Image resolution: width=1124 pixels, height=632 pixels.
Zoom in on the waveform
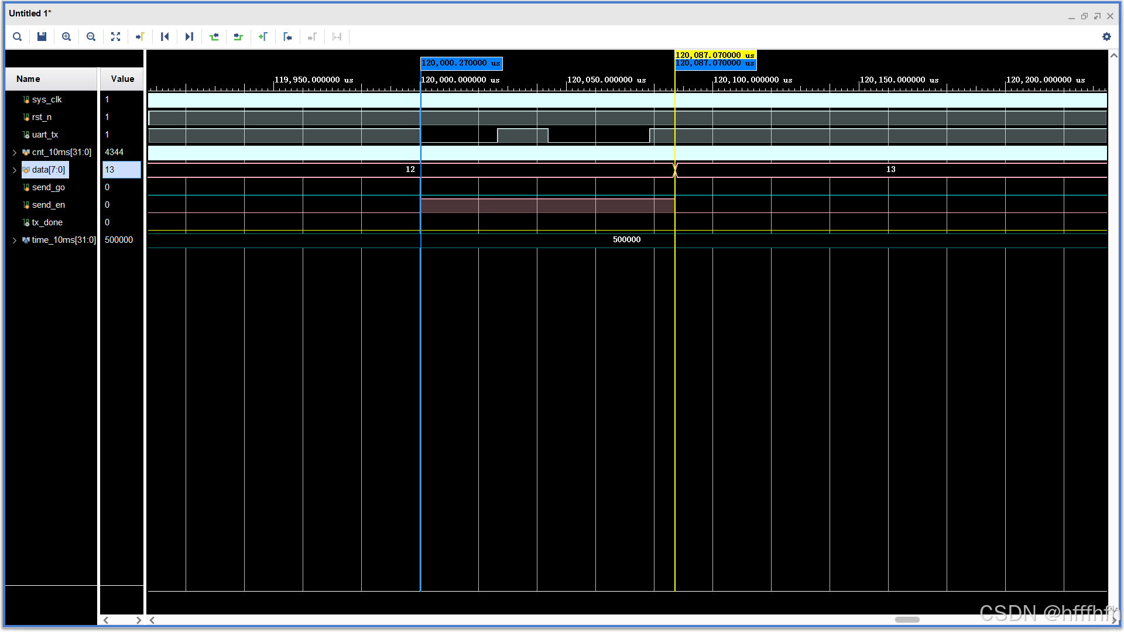(x=67, y=37)
